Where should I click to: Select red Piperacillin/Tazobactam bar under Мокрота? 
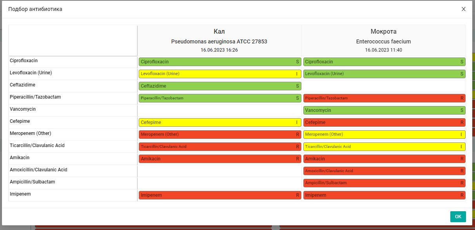click(384, 98)
